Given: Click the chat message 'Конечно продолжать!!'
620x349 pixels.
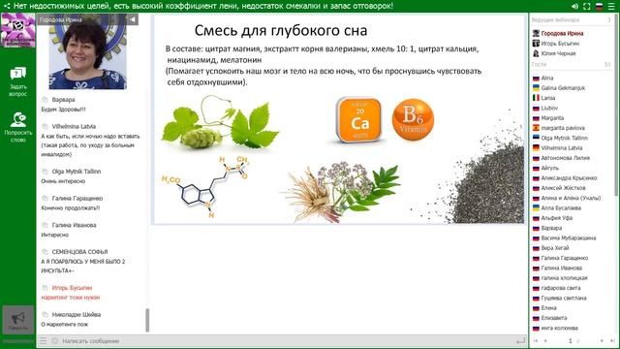Looking at the screenshot, I should point(71,207).
